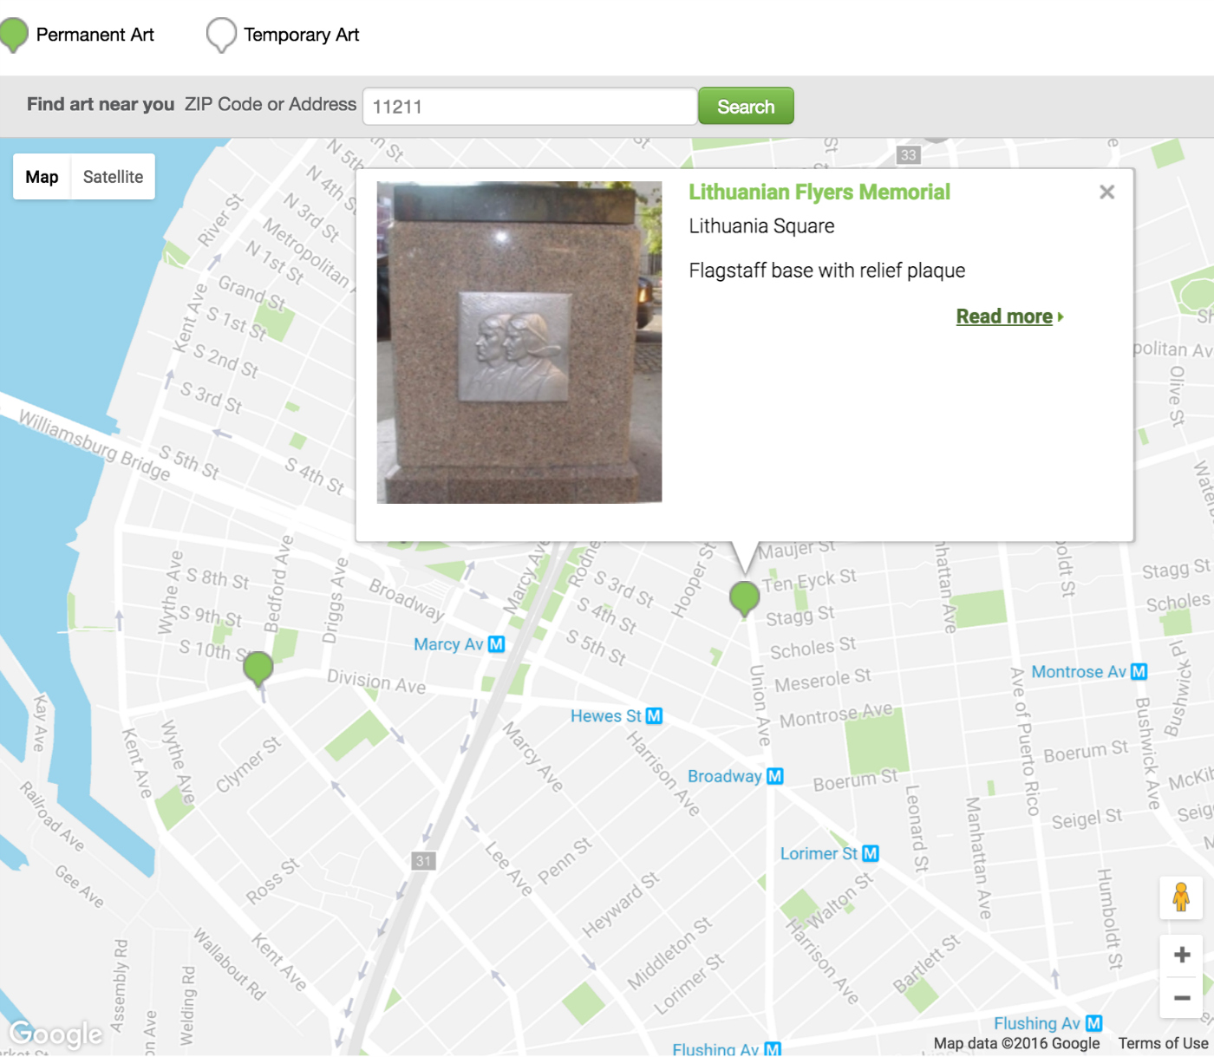The image size is (1214, 1057).
Task: Toggle the Permanent Art legend pin
Action: coord(13,35)
